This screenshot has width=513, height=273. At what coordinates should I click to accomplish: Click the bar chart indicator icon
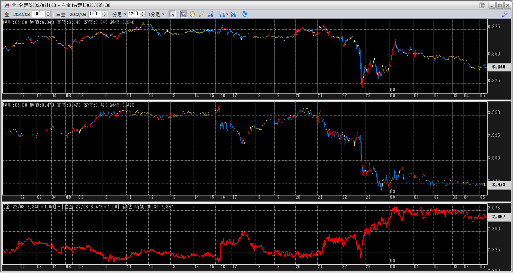pos(222,14)
